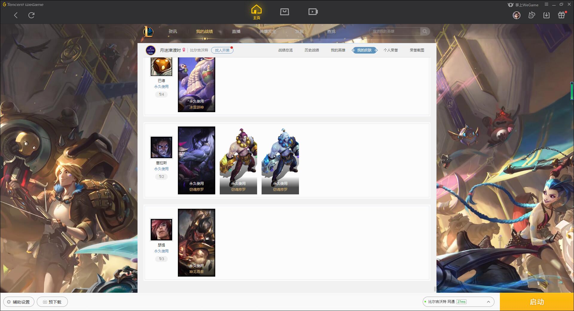Image resolution: width=574 pixels, height=311 pixels.
Task: Open 辅助设置 settings button
Action: click(x=19, y=302)
